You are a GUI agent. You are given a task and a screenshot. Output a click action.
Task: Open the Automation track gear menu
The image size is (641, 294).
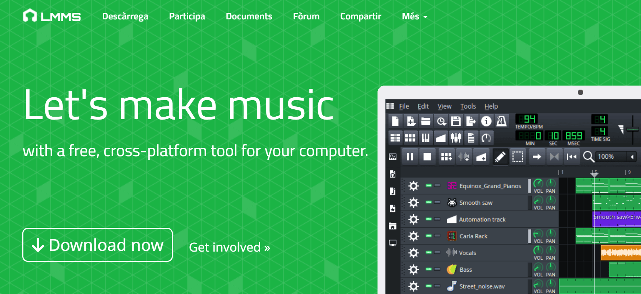point(413,219)
